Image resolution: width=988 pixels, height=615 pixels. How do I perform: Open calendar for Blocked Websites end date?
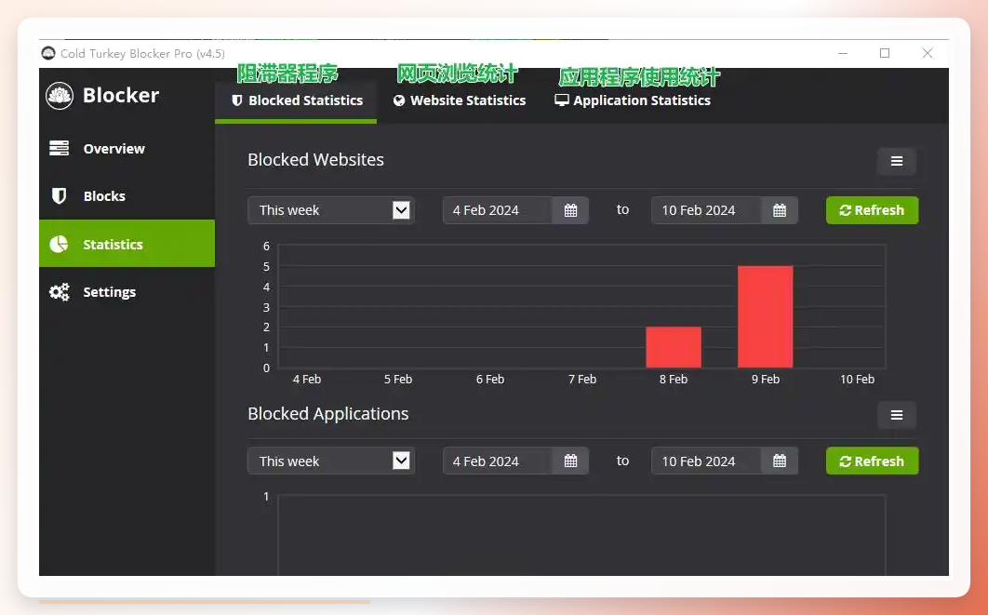[x=780, y=210]
